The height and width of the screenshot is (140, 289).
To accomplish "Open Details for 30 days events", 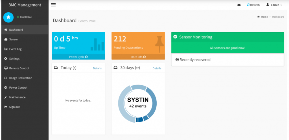I will coord(157,68).
